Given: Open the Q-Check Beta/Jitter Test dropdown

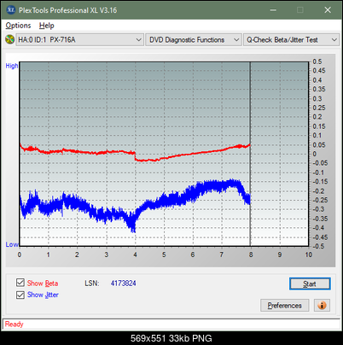Looking at the screenshot, I should pos(291,40).
